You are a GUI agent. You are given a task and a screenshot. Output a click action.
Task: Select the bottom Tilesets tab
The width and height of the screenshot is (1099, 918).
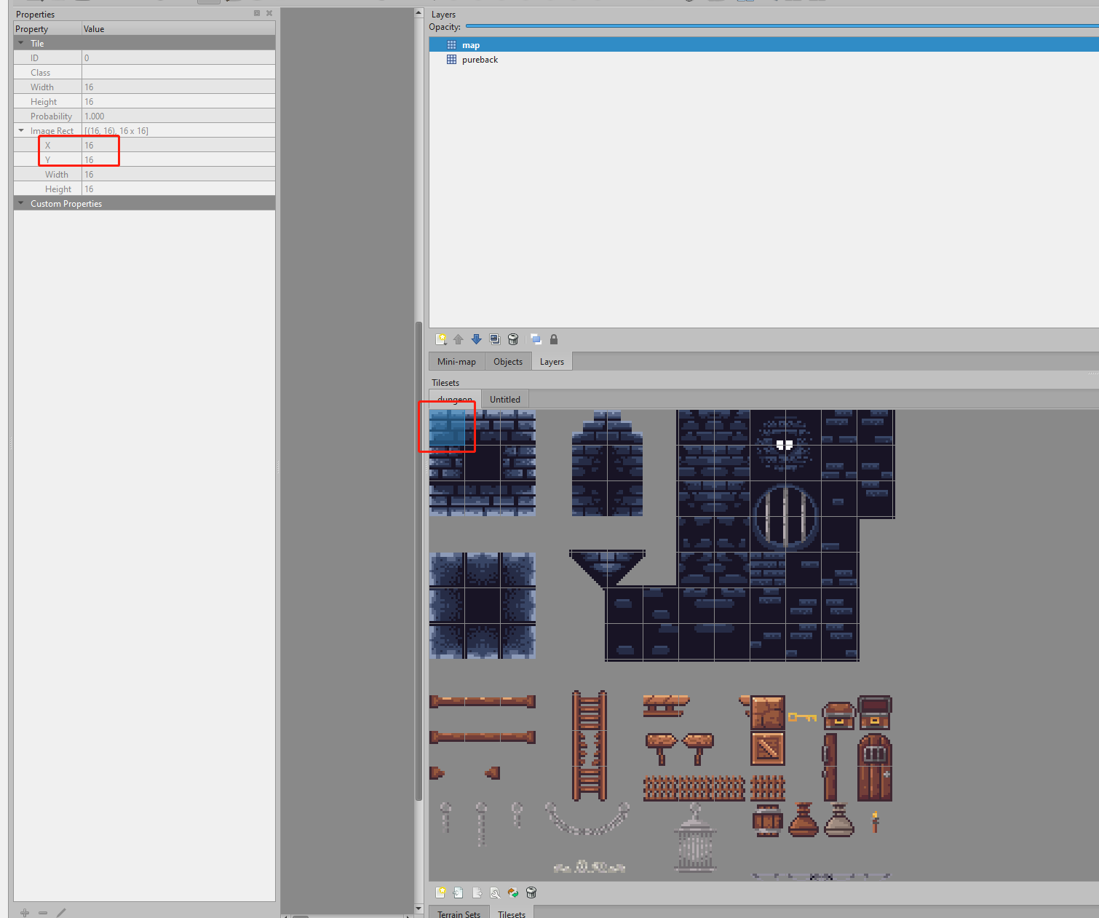(x=512, y=914)
